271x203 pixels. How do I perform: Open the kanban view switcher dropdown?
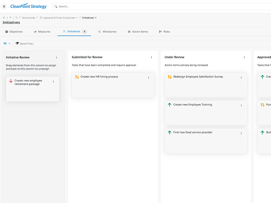7,43
